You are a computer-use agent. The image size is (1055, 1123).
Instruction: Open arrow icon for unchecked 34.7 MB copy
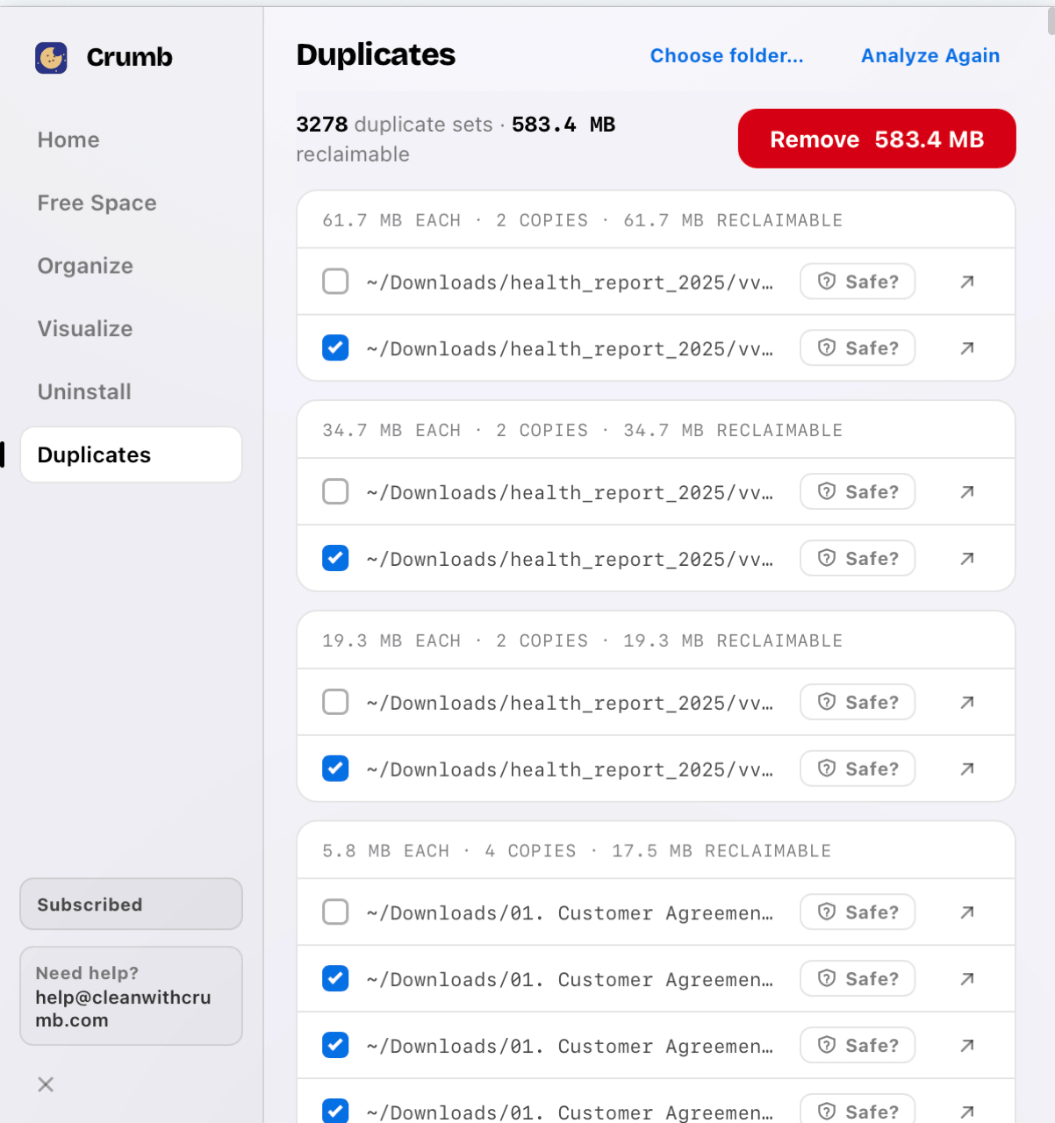click(967, 492)
